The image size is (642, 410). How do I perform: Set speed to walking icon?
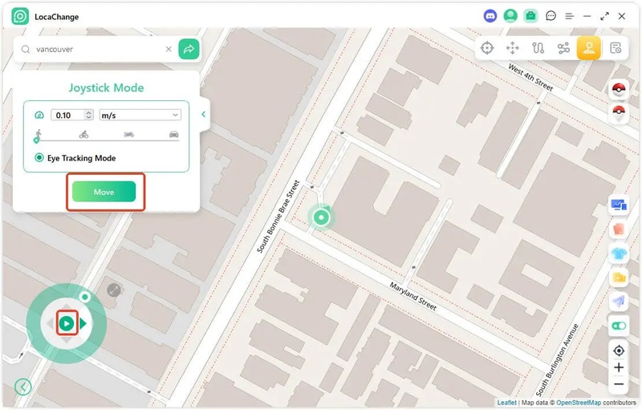tap(39, 133)
